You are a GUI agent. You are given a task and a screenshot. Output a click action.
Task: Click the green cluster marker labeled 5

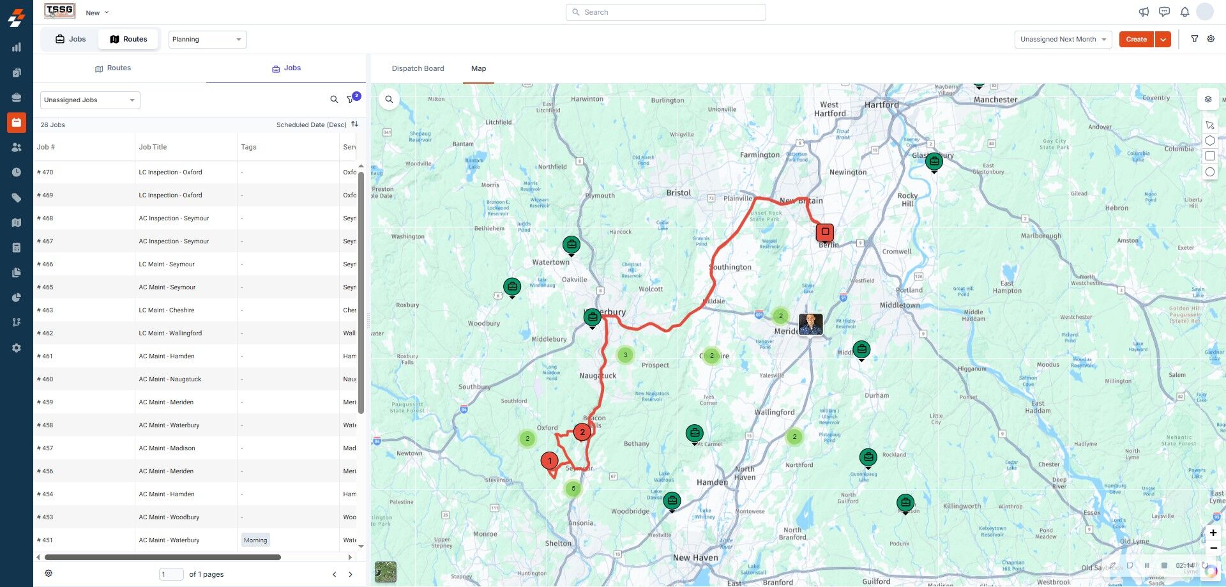pyautogui.click(x=573, y=489)
